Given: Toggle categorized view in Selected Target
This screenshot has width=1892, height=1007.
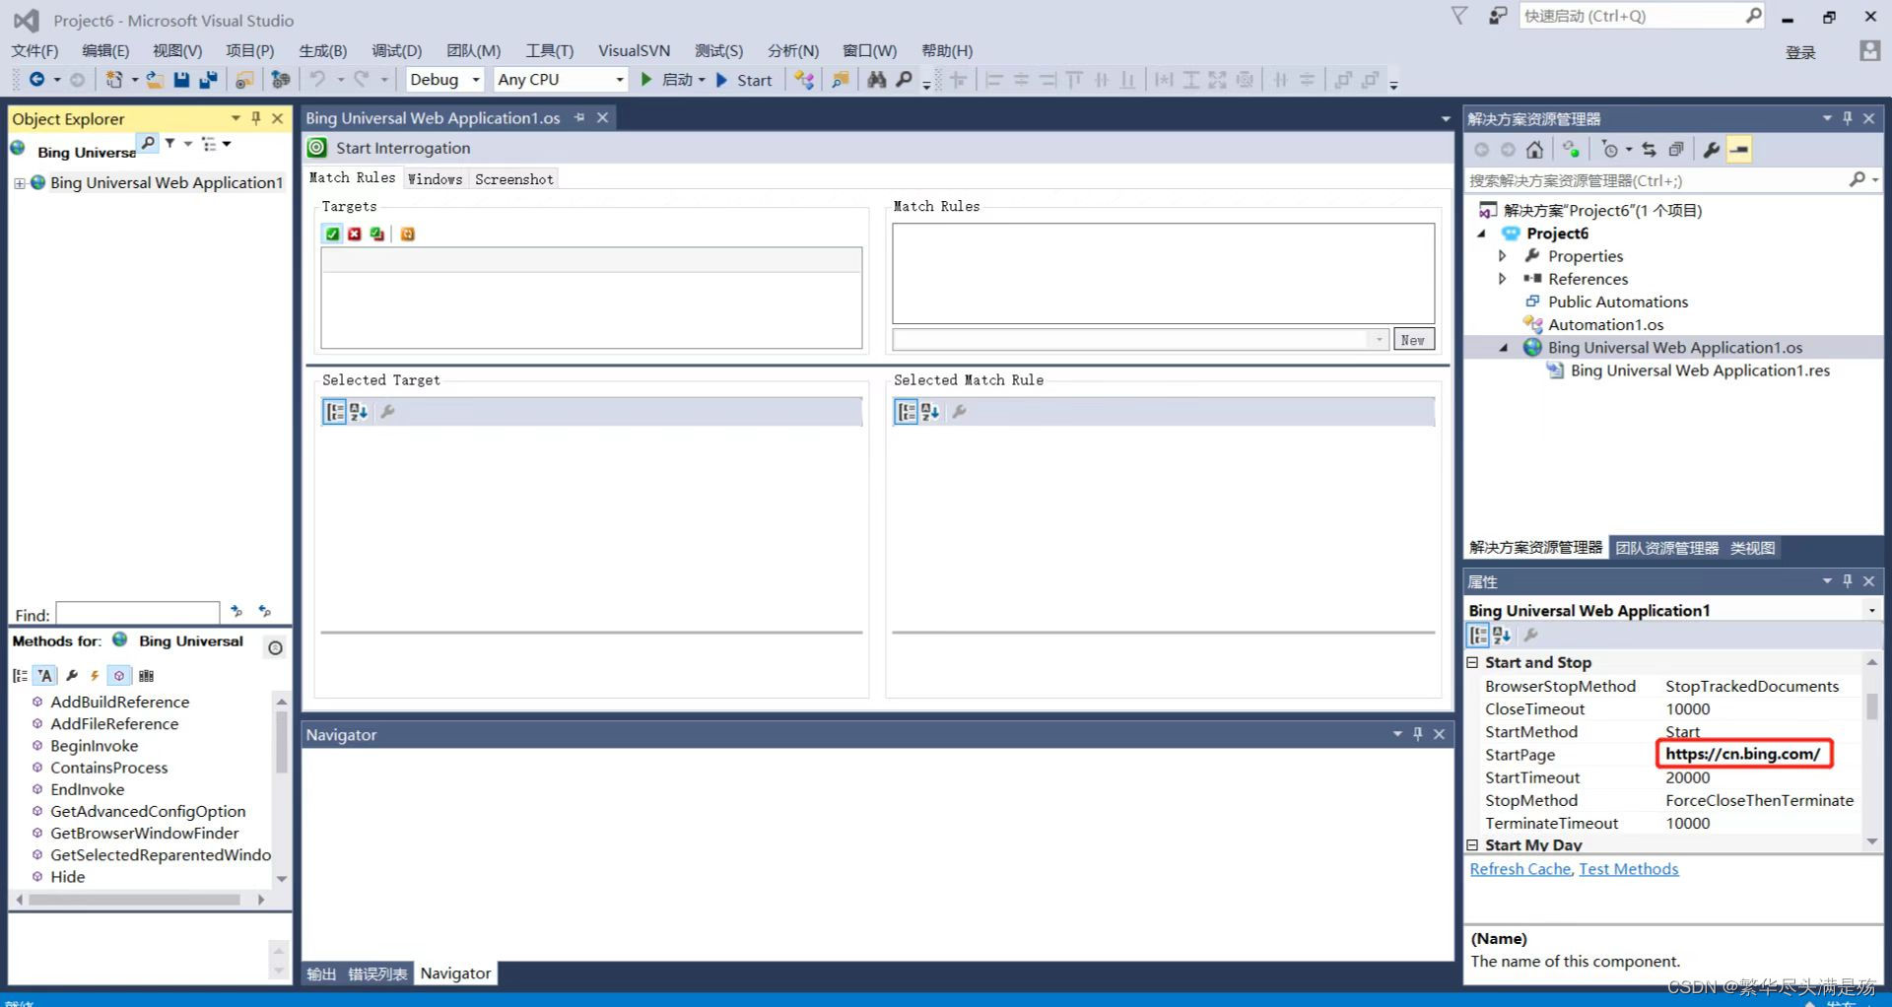Looking at the screenshot, I should pos(335,412).
